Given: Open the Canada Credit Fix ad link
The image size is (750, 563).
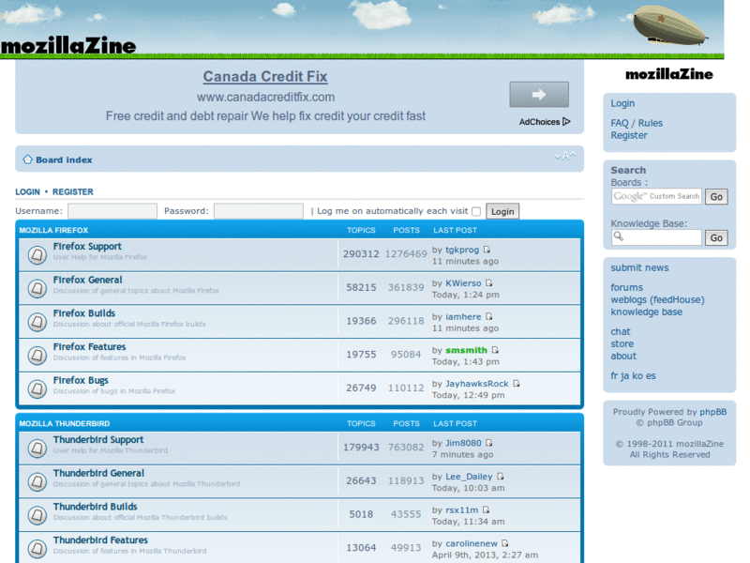Looking at the screenshot, I should 265,77.
